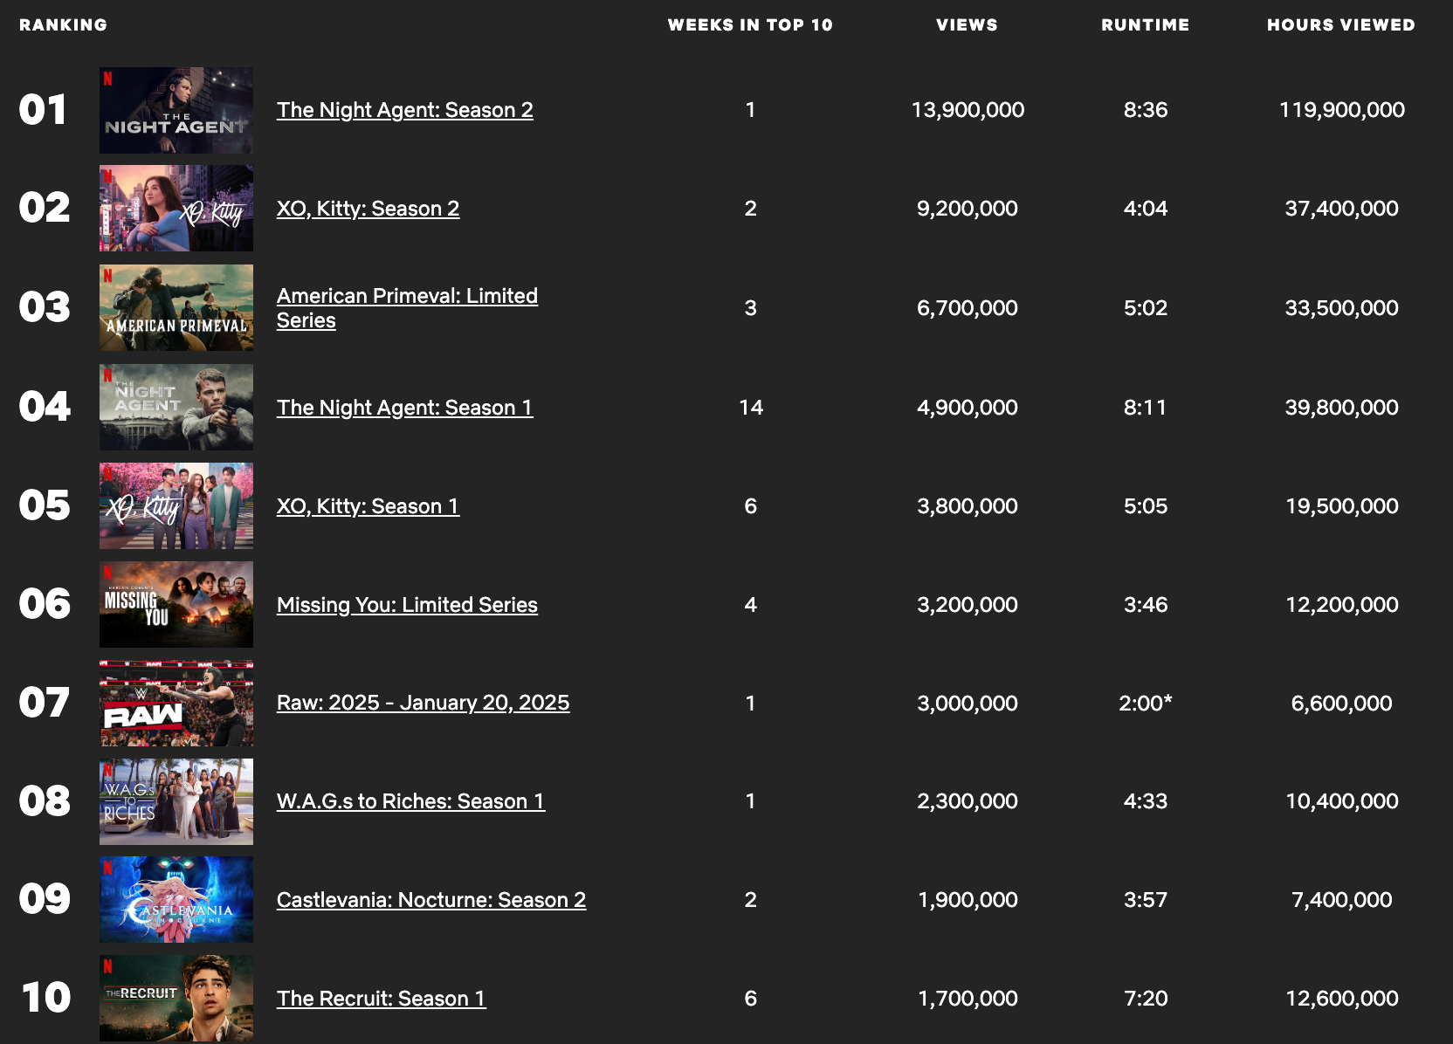The height and width of the screenshot is (1044, 1453).
Task: Open XO, Kitty: Season 2 title link
Action: coord(368,209)
